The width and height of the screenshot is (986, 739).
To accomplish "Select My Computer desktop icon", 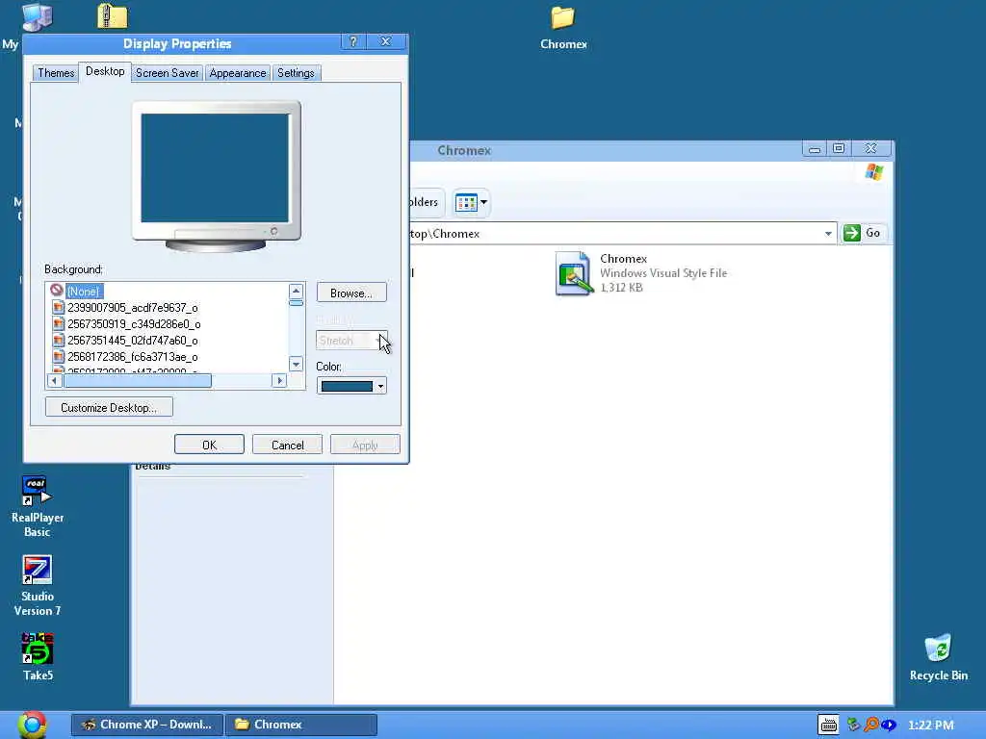I will 38,16.
